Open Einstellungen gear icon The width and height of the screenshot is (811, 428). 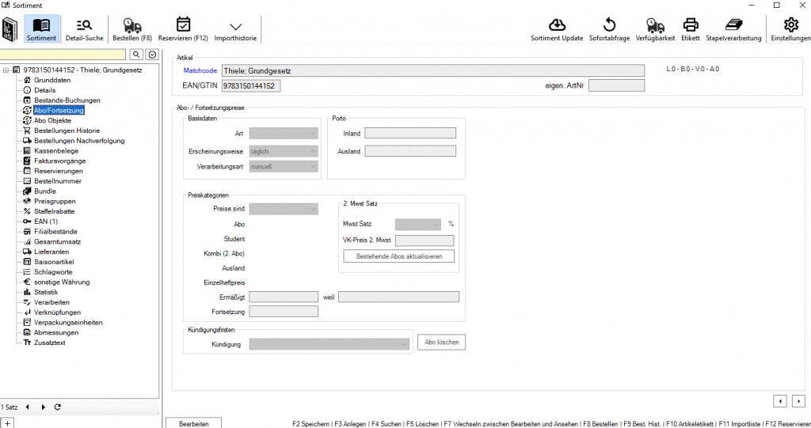(x=790, y=26)
